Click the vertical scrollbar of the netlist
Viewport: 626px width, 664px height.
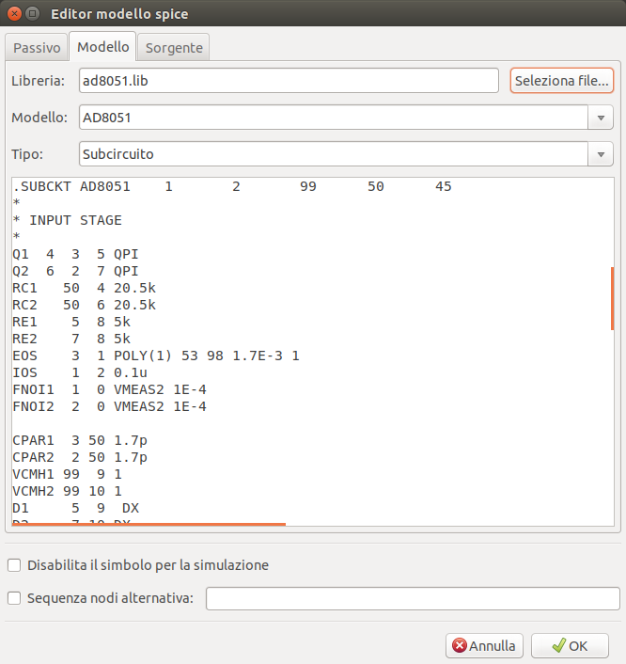click(612, 298)
